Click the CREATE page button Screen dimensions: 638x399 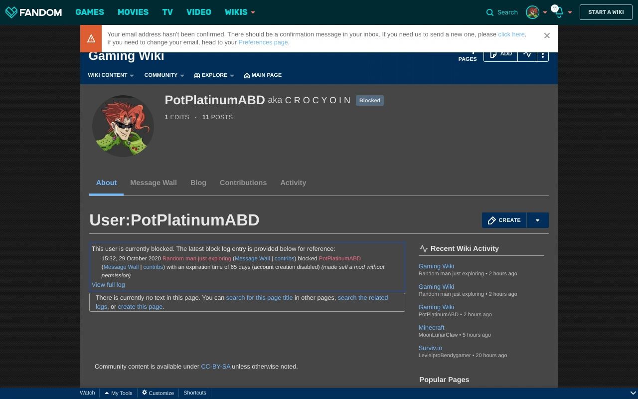click(x=504, y=220)
